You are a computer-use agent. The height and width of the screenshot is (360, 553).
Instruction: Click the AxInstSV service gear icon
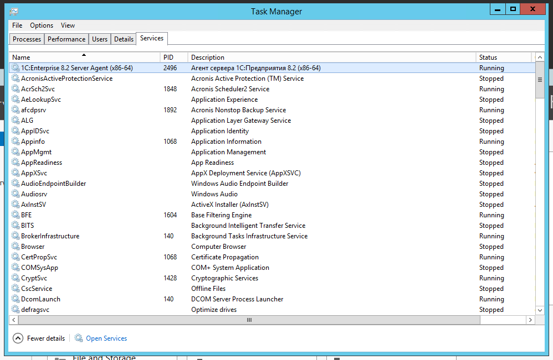15,204
